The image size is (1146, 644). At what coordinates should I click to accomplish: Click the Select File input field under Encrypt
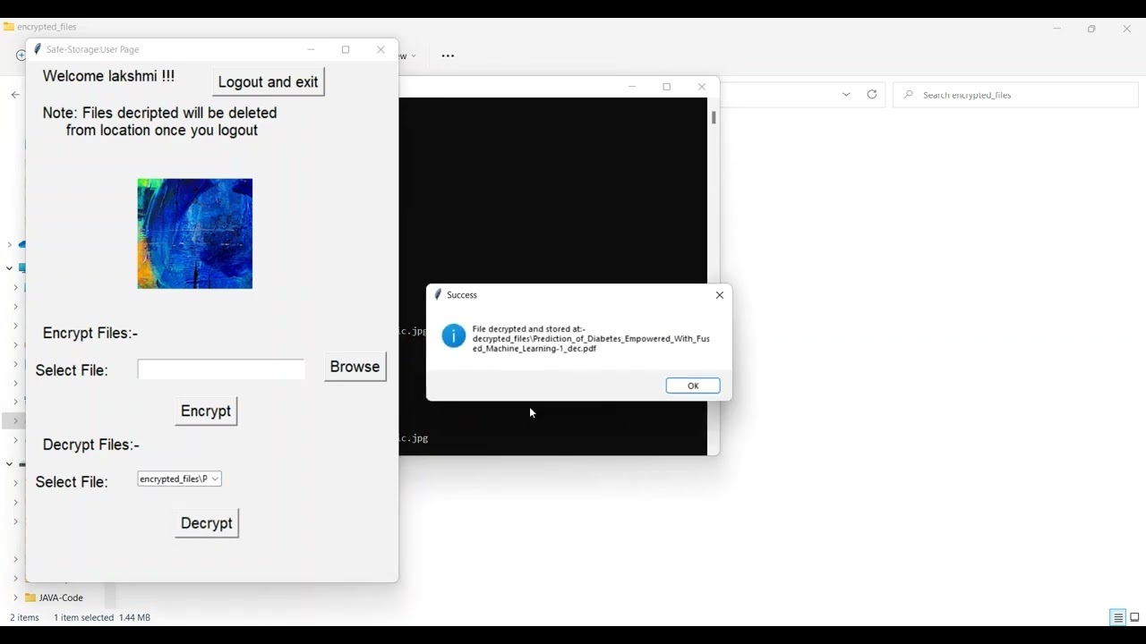221,369
